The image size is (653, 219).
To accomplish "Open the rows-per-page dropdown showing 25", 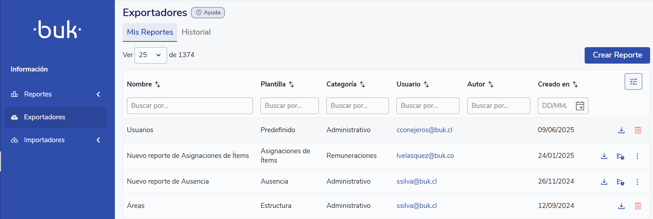I will coord(150,55).
